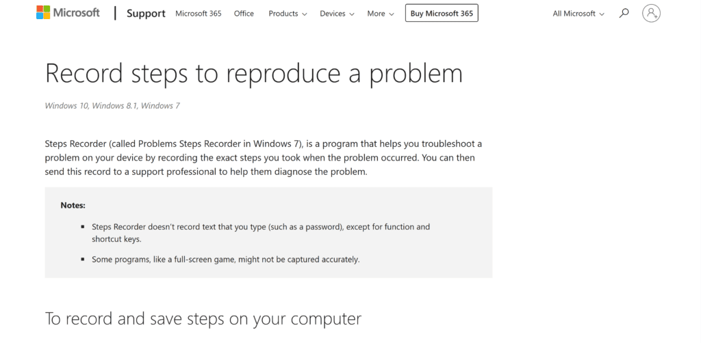701x343 pixels.
Task: Click the Windows 10, Windows 8.1, Windows 7 text
Action: click(112, 106)
